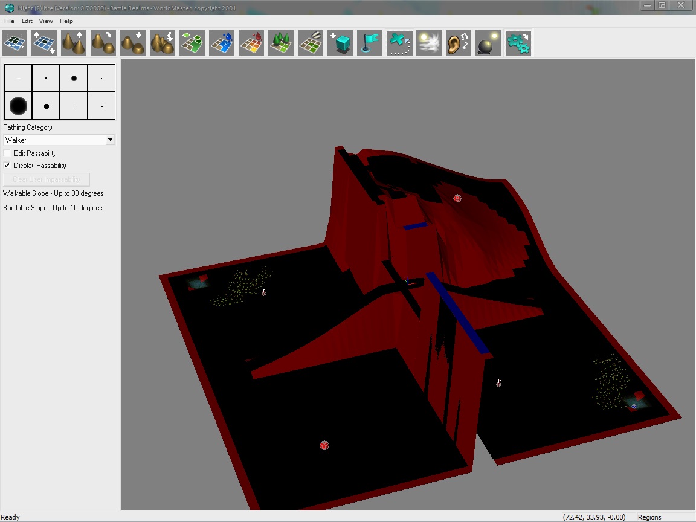The width and height of the screenshot is (696, 522).
Task: Click the Walkable Slope text line
Action: point(53,193)
